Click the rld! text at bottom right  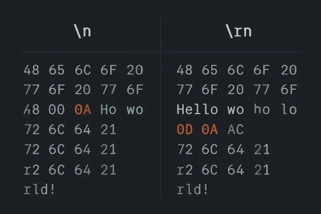193,189
